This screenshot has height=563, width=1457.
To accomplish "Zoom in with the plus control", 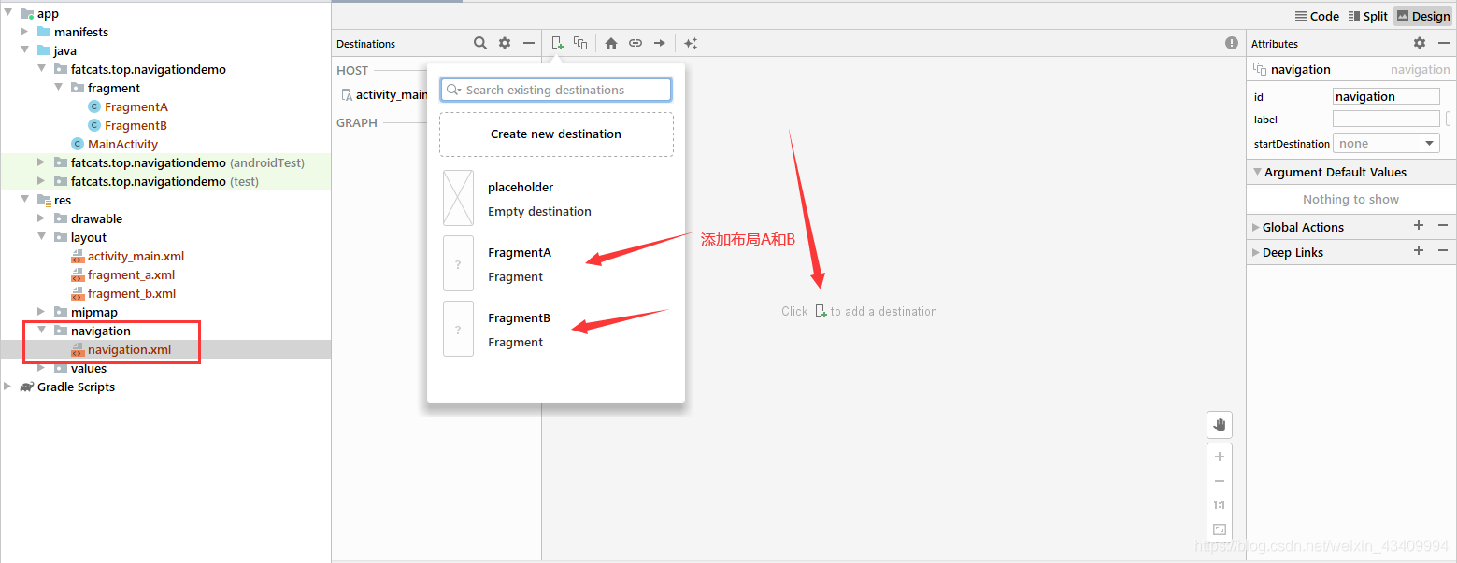I will tap(1220, 457).
